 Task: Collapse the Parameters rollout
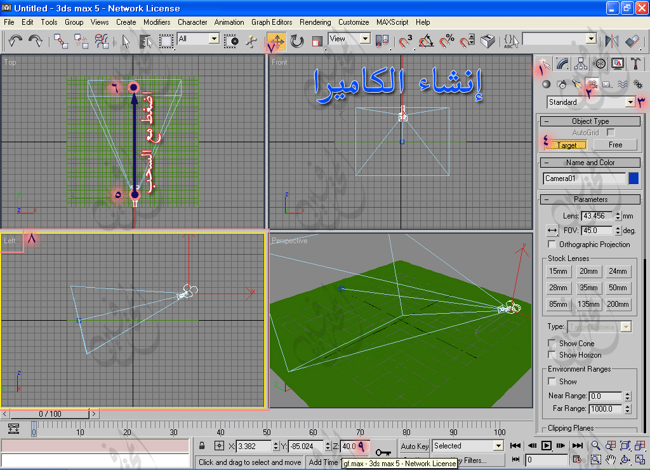coord(590,199)
